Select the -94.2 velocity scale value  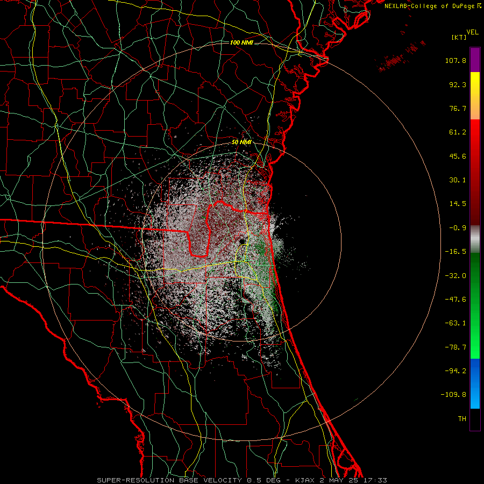(455, 371)
